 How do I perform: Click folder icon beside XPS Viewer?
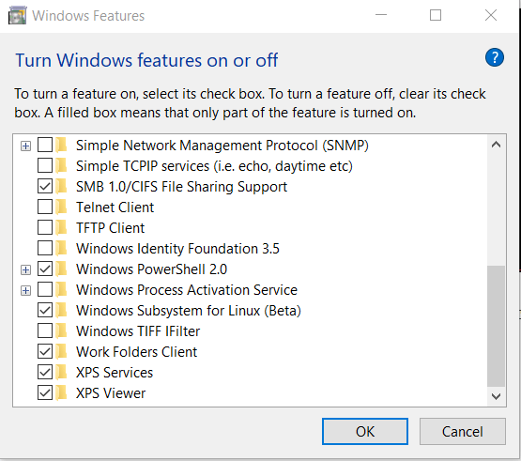[61, 392]
